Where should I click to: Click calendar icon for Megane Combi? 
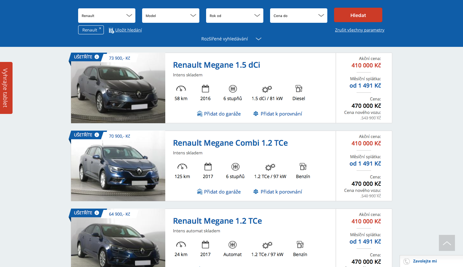click(x=208, y=167)
